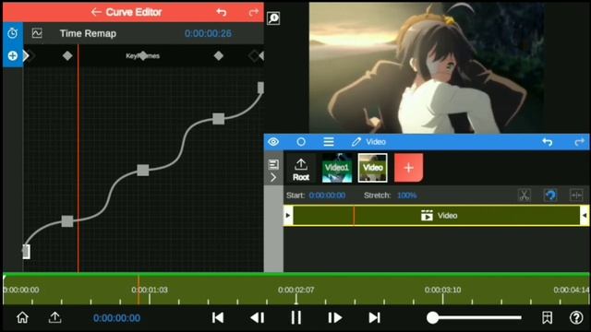This screenshot has width=591, height=332.
Task: Go to the Home screen
Action: tap(22, 317)
